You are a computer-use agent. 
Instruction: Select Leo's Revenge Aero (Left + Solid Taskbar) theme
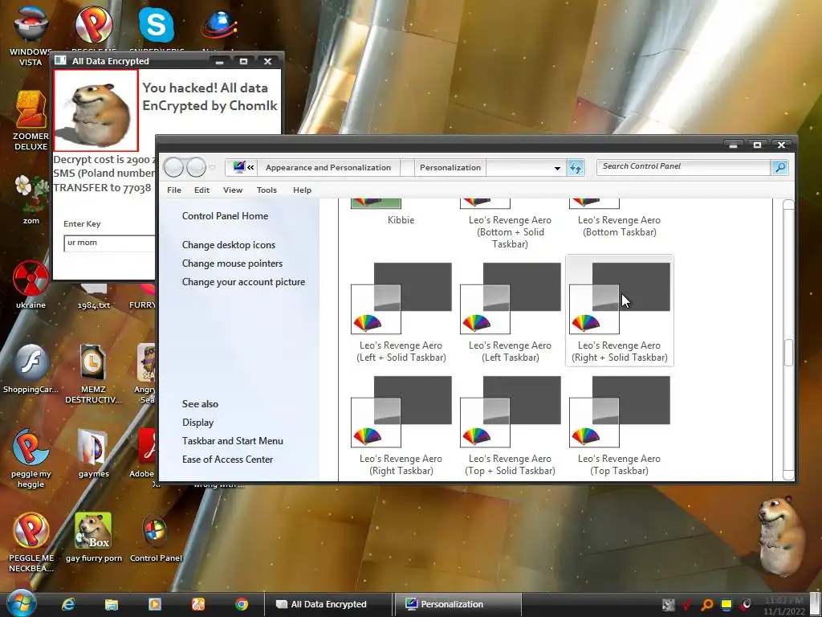point(401,313)
